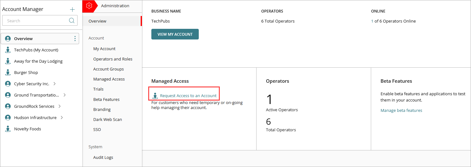The image size is (471, 167).
Task: Select GroundRock Services account
Action: [34, 106]
